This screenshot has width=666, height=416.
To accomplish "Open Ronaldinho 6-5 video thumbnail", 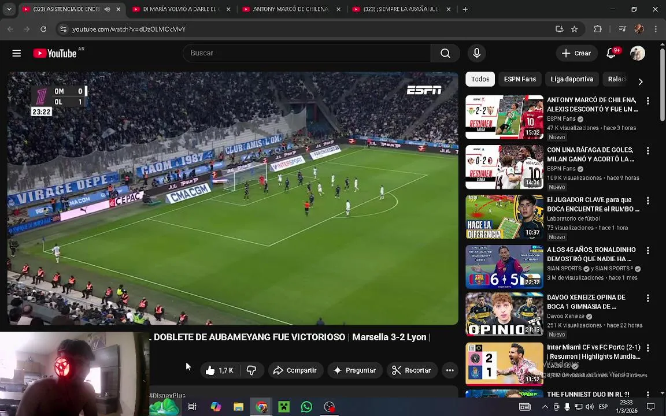I will coord(504,267).
